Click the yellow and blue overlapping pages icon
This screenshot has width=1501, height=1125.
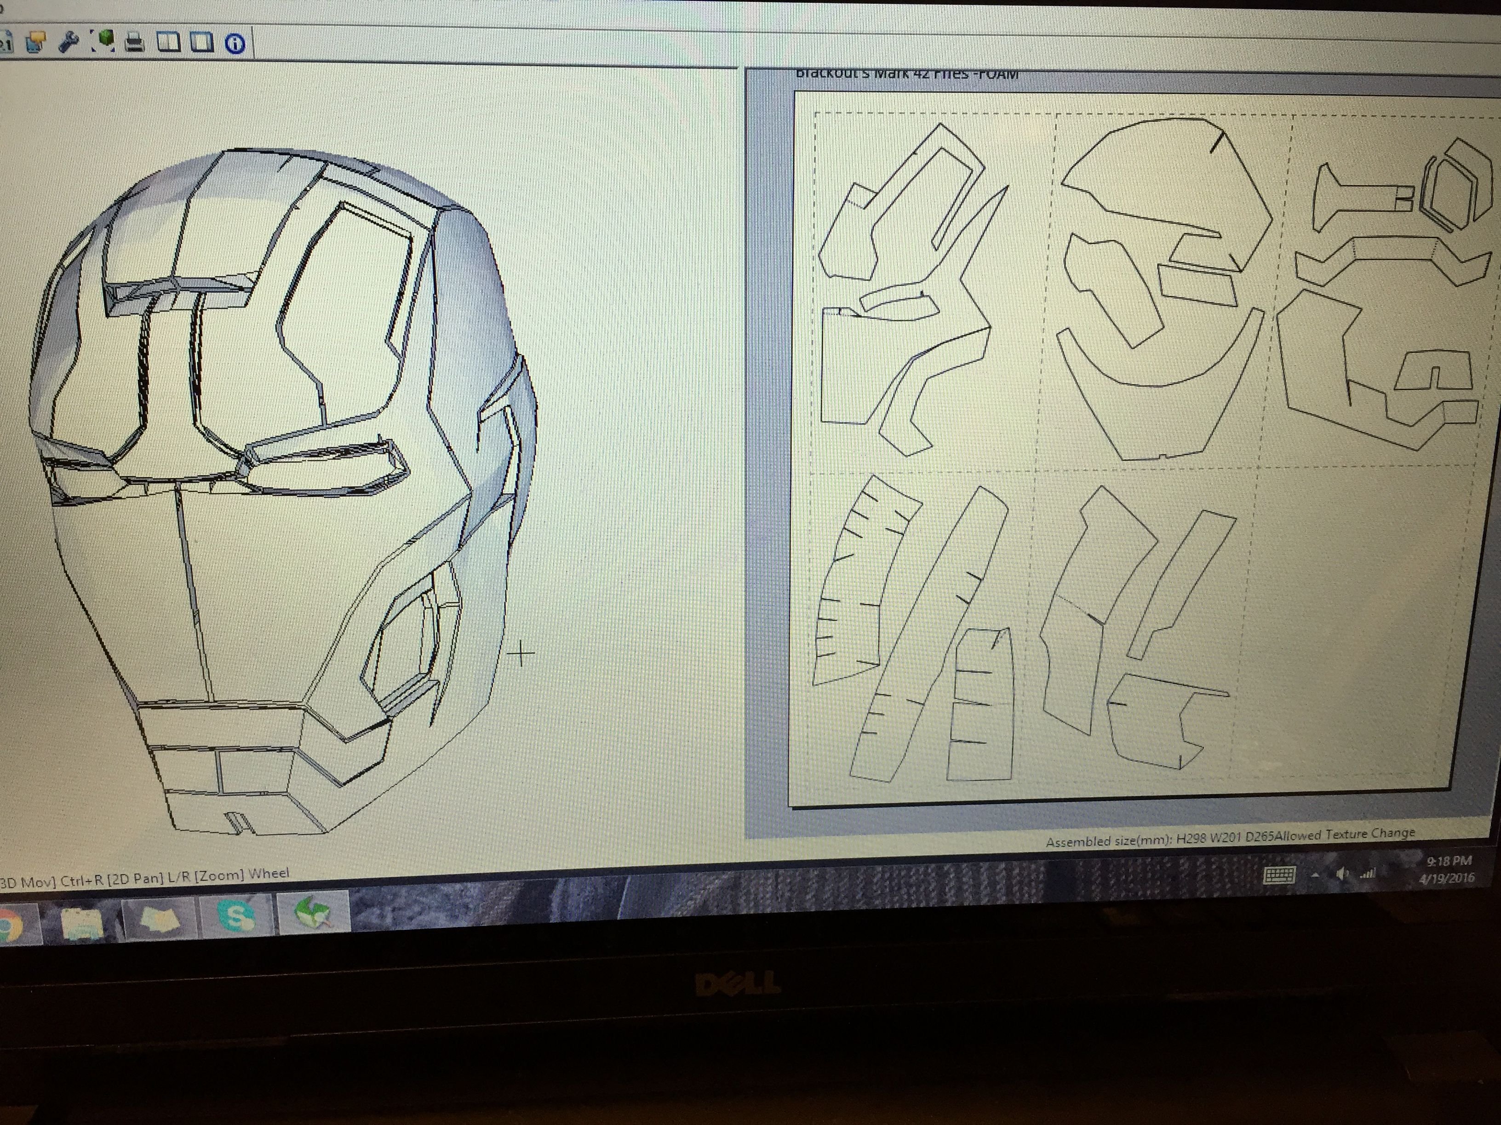(x=35, y=42)
